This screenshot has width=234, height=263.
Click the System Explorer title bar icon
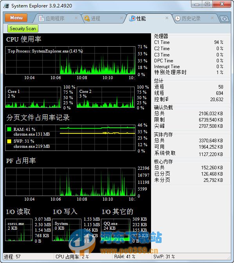[6, 6]
